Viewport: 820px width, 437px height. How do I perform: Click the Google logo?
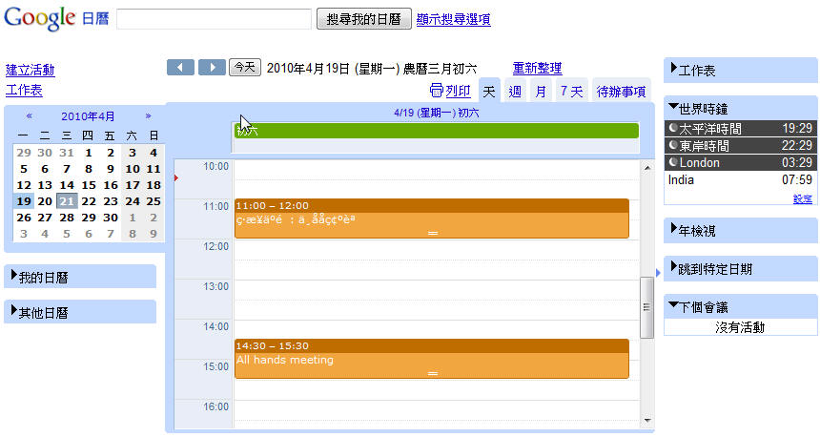41,18
